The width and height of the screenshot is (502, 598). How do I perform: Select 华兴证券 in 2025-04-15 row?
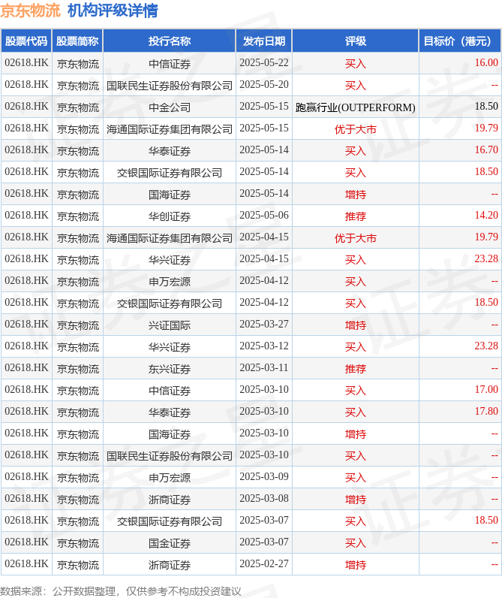pyautogui.click(x=170, y=259)
